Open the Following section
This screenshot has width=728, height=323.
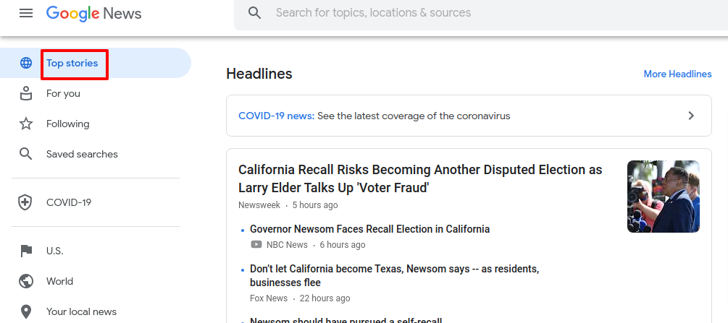pos(68,124)
